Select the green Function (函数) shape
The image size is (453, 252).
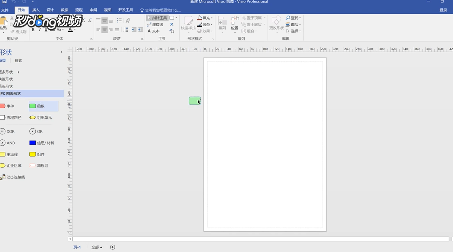point(43,106)
